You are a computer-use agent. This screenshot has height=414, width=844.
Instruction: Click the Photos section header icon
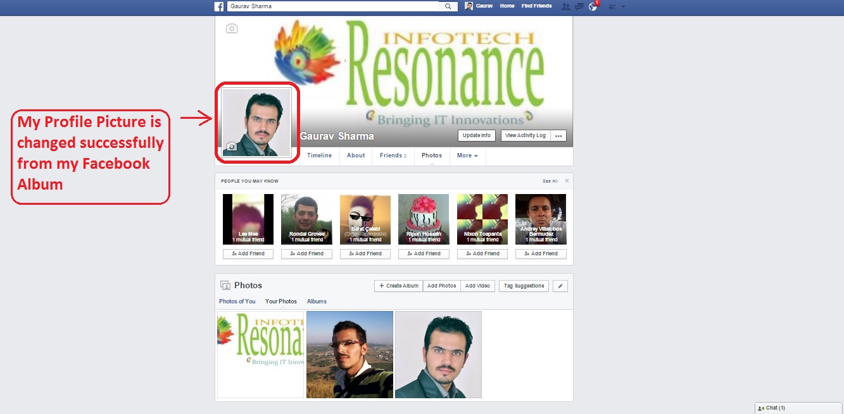click(225, 286)
